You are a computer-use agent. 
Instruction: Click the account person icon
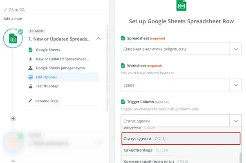[x=30, y=68]
